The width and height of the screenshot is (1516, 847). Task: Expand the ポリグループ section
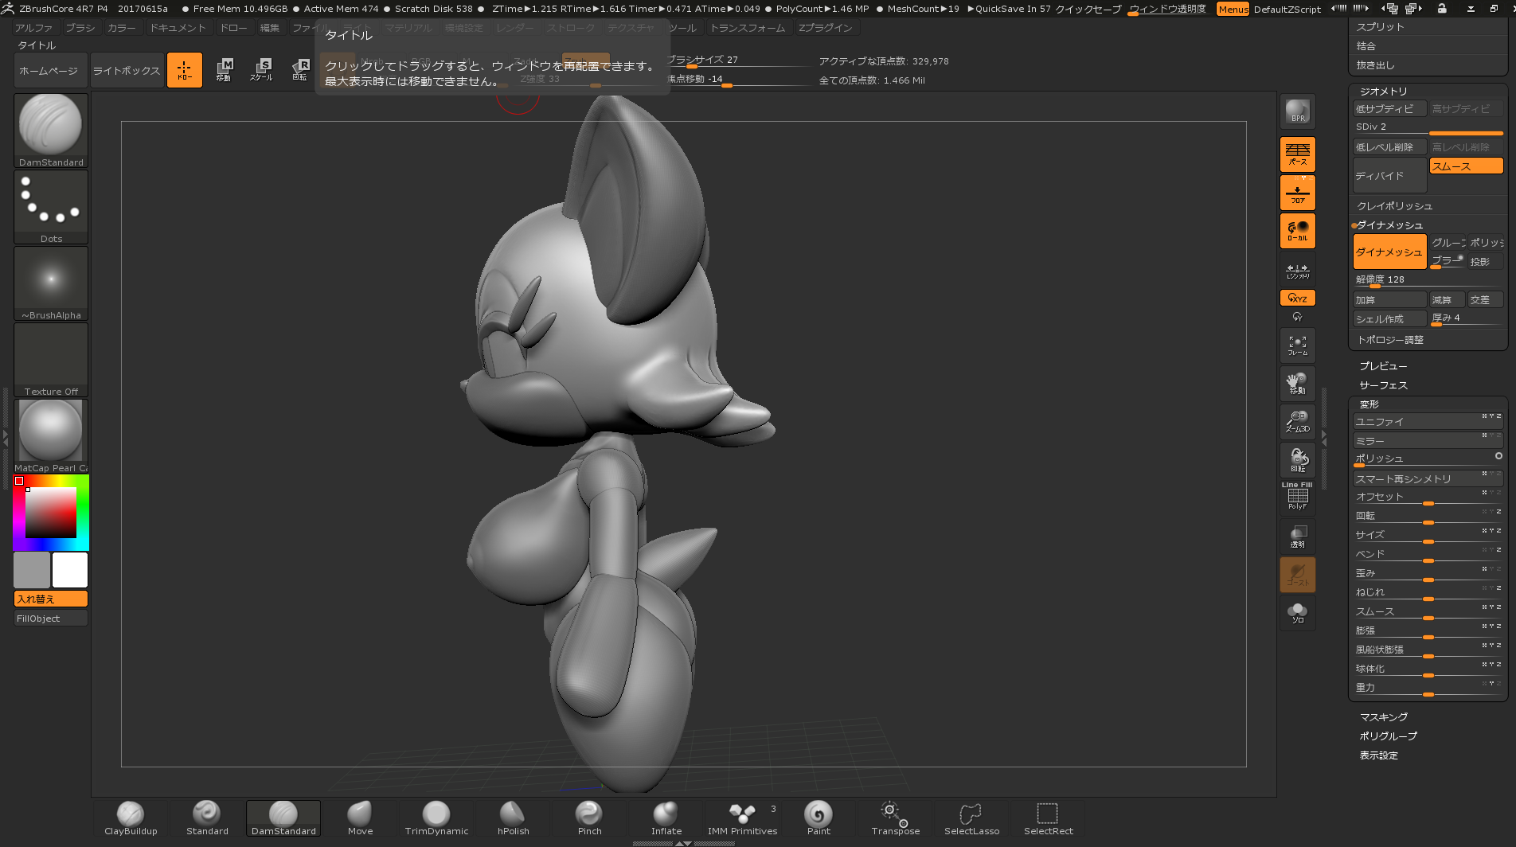click(x=1388, y=736)
